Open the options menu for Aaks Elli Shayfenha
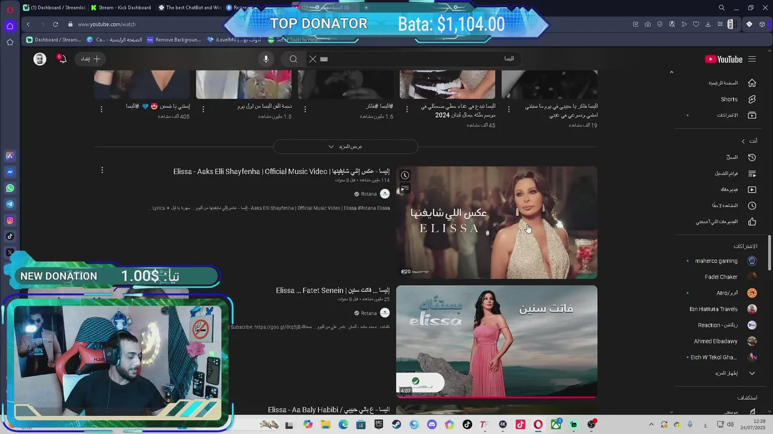 tap(102, 171)
